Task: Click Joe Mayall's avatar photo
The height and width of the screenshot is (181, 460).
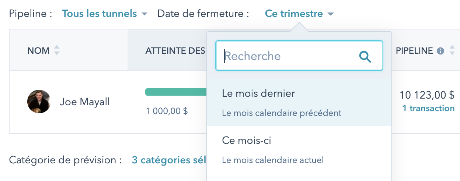Action: [x=39, y=102]
